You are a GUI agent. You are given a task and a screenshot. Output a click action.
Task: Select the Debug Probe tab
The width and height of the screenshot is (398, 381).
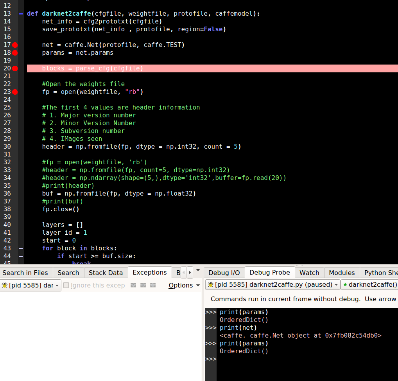(269, 272)
